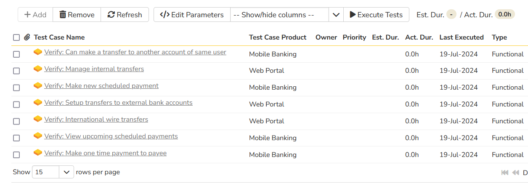This screenshot has width=528, height=186.
Task: Click icon beside Make one time payment test
Action: 38,153
